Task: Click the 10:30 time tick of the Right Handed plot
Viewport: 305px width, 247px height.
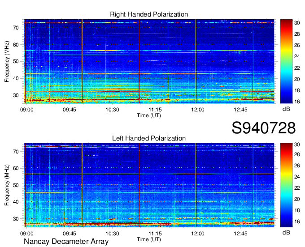Action: click(x=112, y=110)
